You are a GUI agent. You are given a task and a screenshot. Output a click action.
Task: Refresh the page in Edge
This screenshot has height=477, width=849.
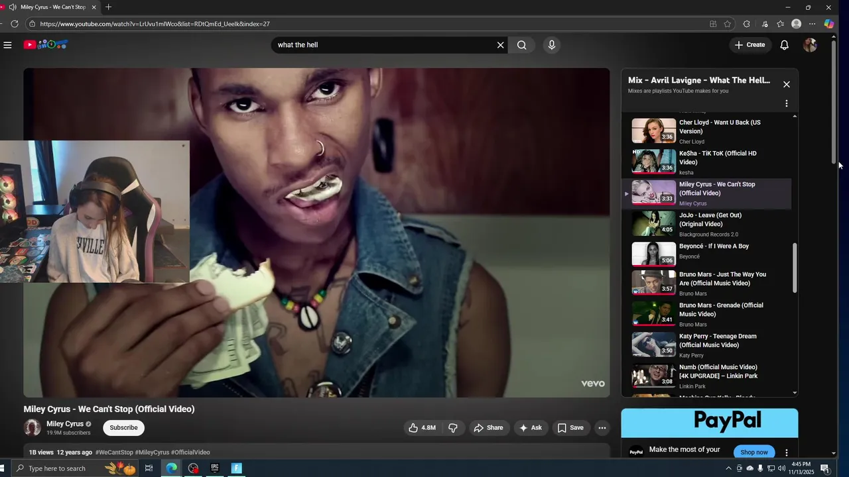pyautogui.click(x=14, y=24)
